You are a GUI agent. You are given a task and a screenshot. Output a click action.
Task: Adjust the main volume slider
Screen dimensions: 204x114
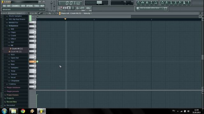click(x=52, y=3)
